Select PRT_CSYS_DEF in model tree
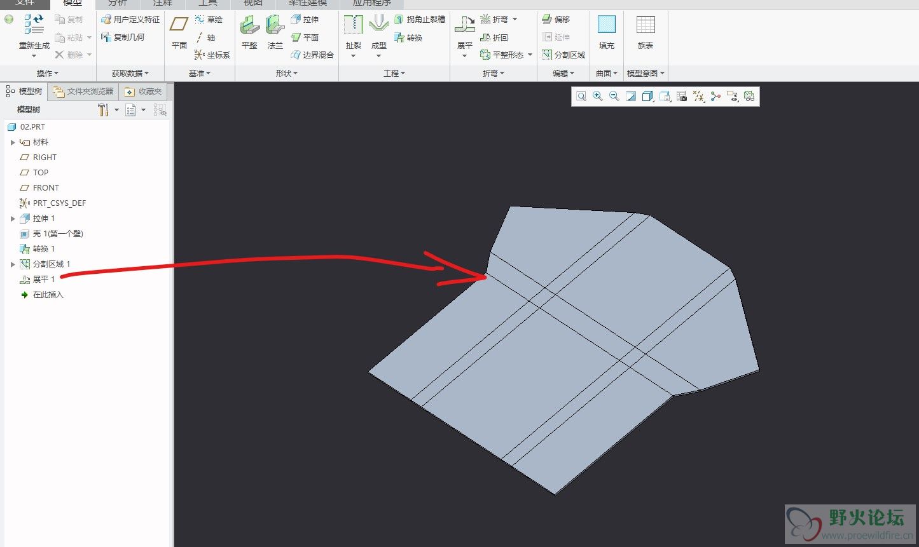The image size is (919, 547). 53,203
